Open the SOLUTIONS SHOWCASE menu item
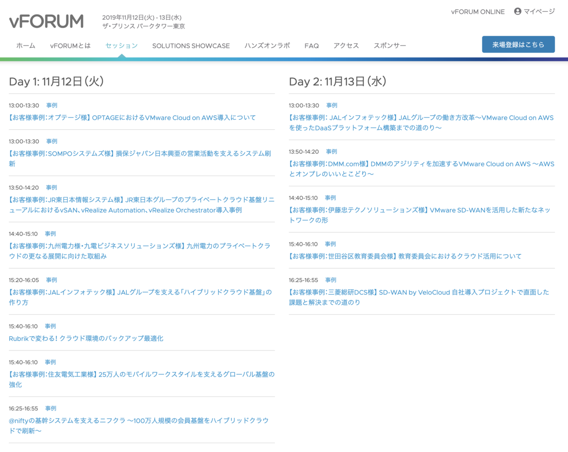Viewport: 568px width, 452px height. 191,46
